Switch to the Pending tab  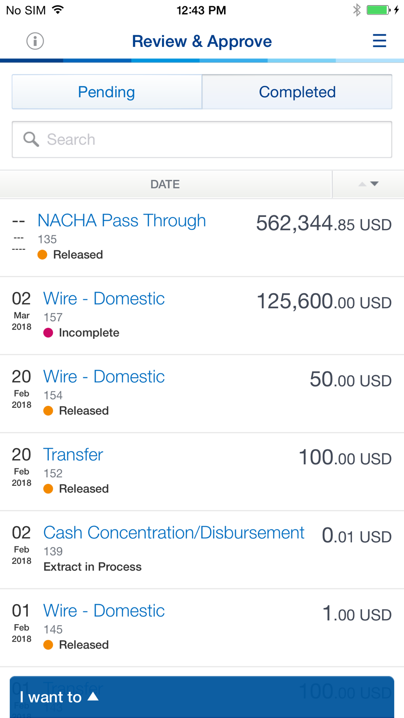[x=107, y=92]
